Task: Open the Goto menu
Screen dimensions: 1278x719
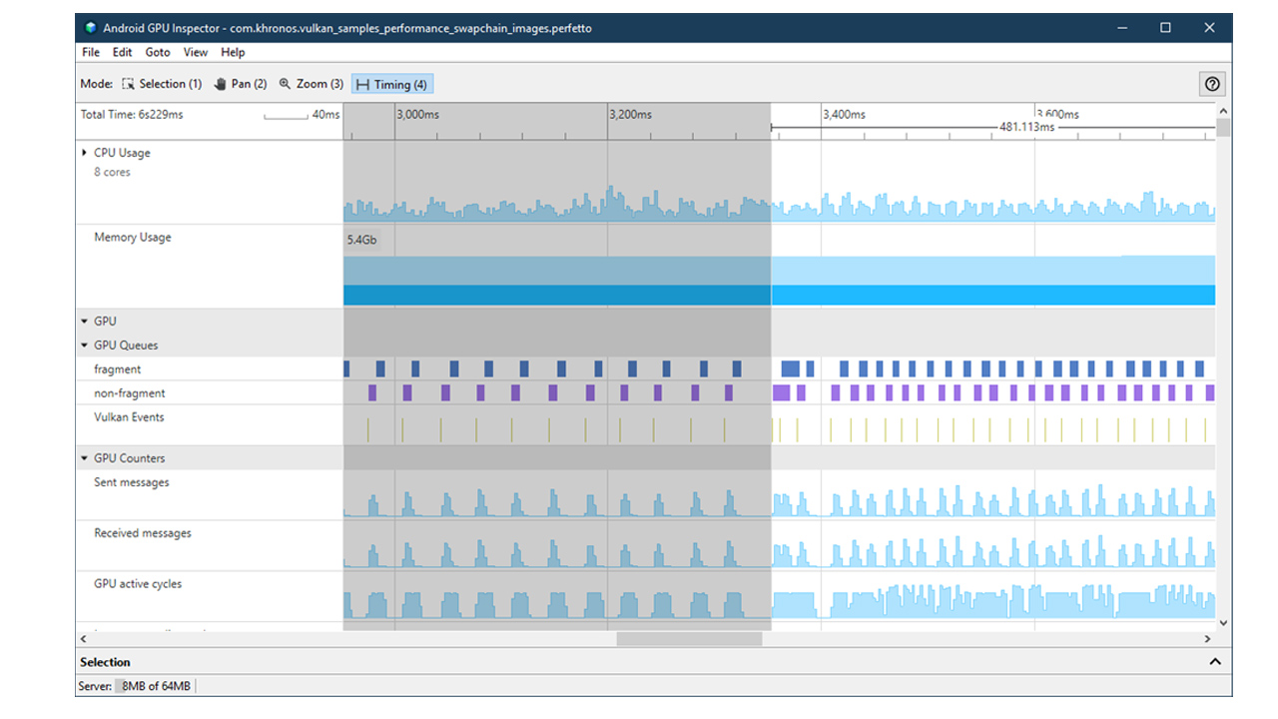Action: pyautogui.click(x=158, y=52)
